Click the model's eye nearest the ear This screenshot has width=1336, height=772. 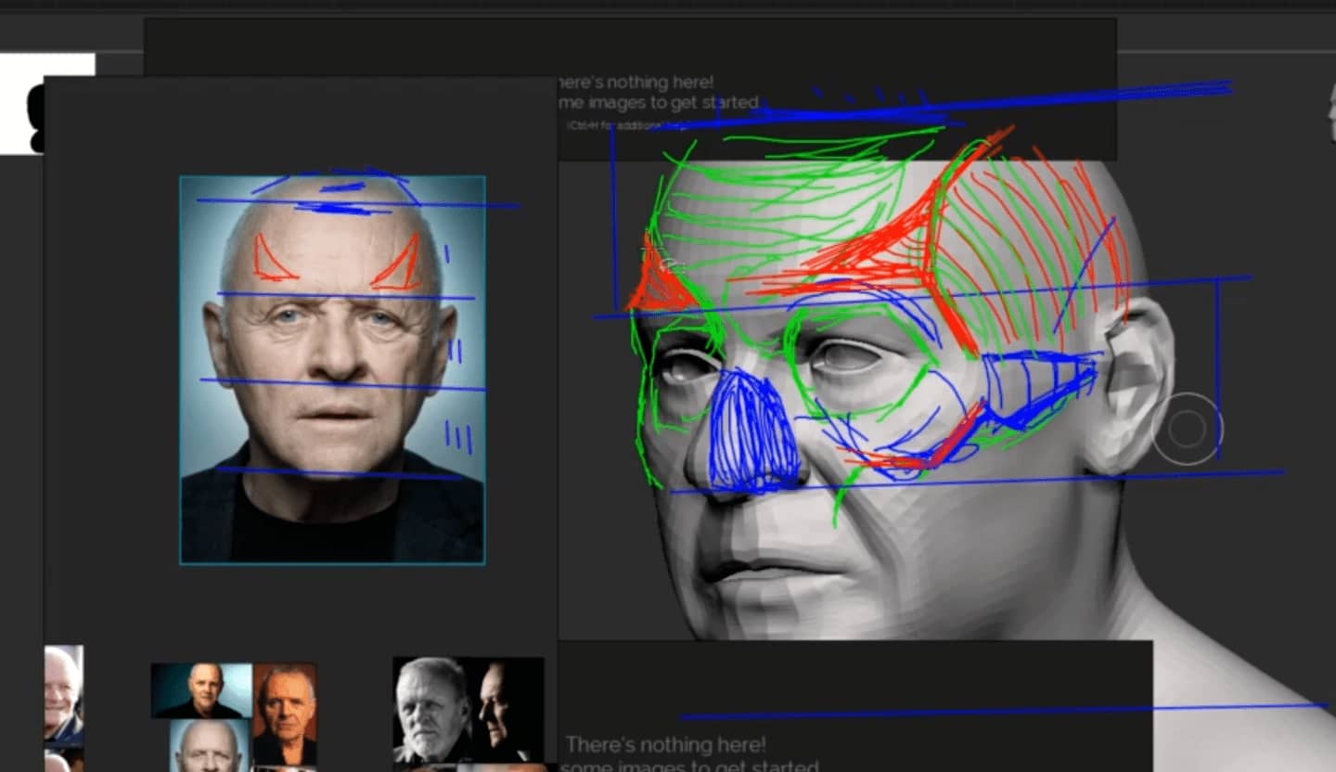coord(845,357)
